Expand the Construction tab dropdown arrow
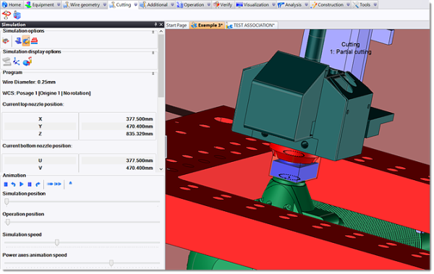This screenshot has height=274, width=434. click(348, 5)
